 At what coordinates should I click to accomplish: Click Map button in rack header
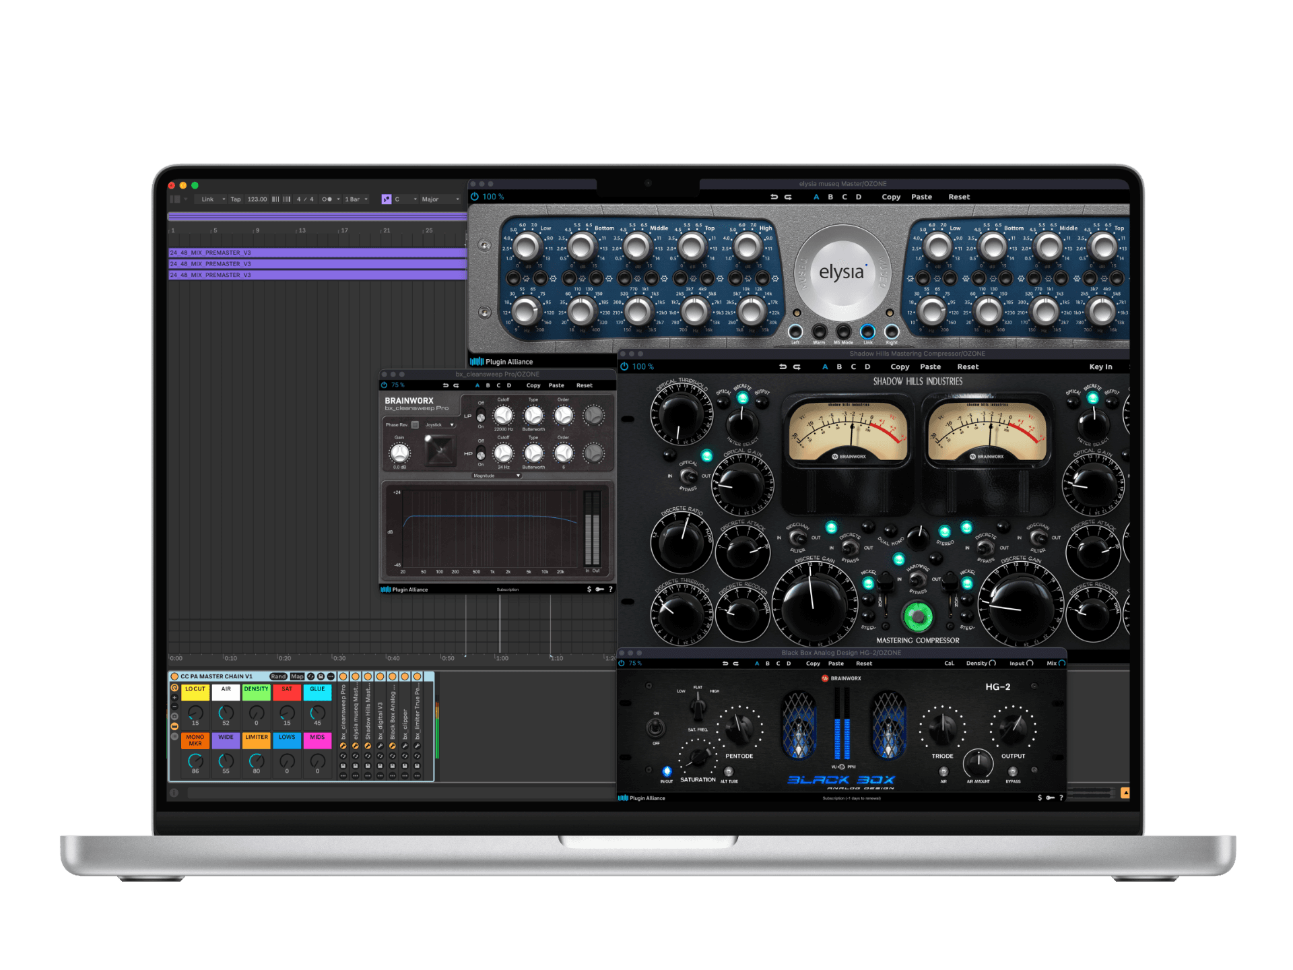pos(297,676)
